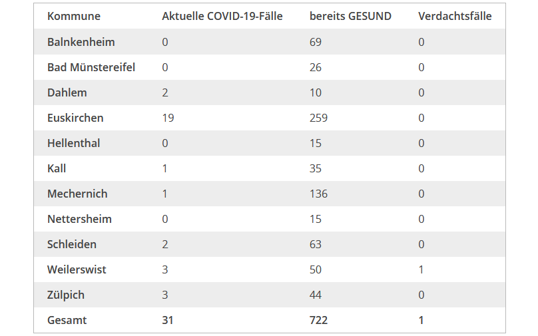Screen dimensions: 538x336
Task: Click the Zülpich commune name
Action: [x=66, y=295]
